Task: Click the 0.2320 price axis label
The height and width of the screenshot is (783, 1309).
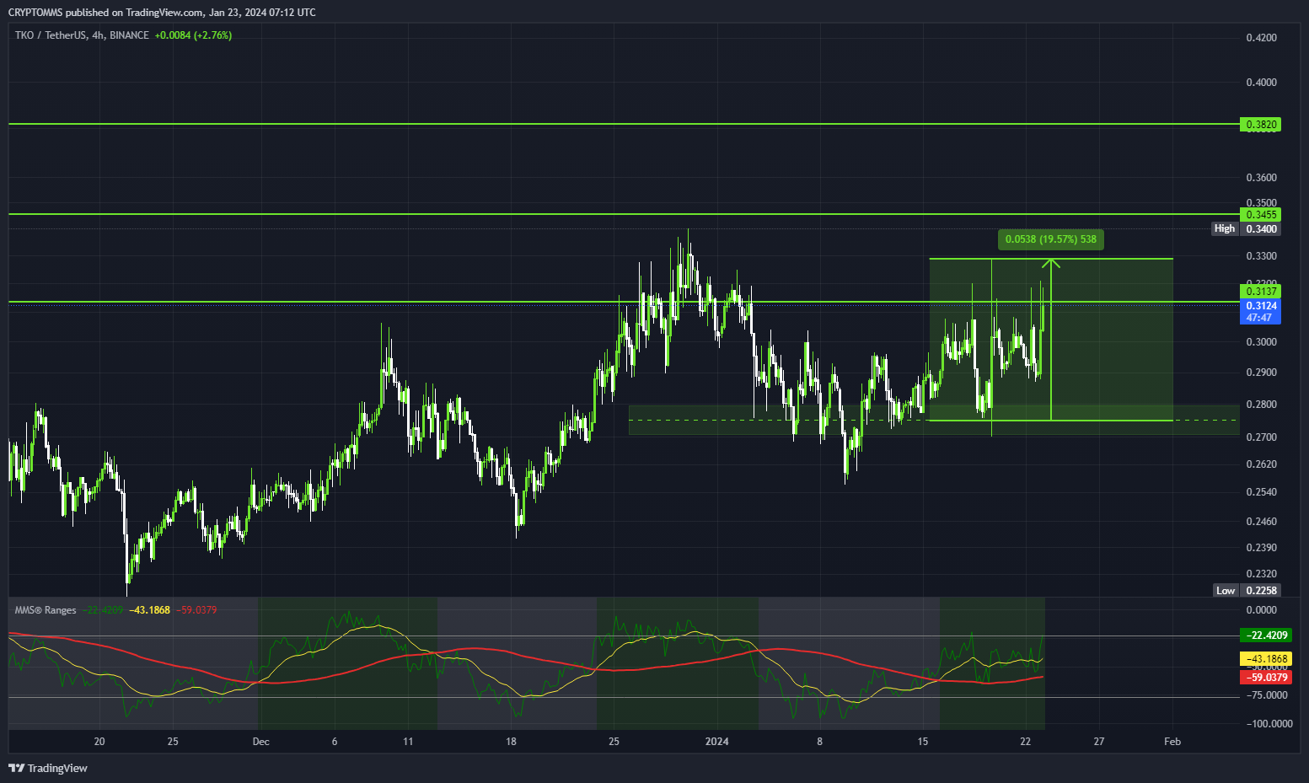Action: [1261, 574]
